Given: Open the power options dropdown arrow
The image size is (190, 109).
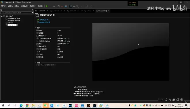Looking at the screenshot, I should coord(49,6).
